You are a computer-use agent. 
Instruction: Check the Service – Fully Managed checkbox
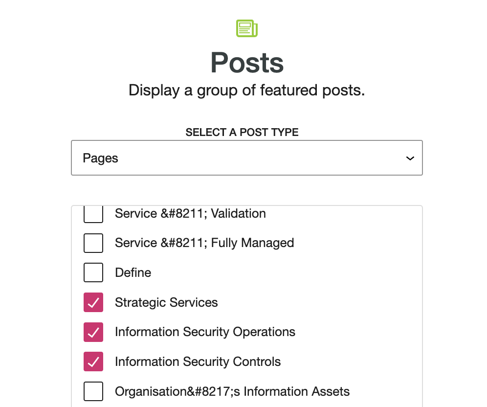coord(93,243)
